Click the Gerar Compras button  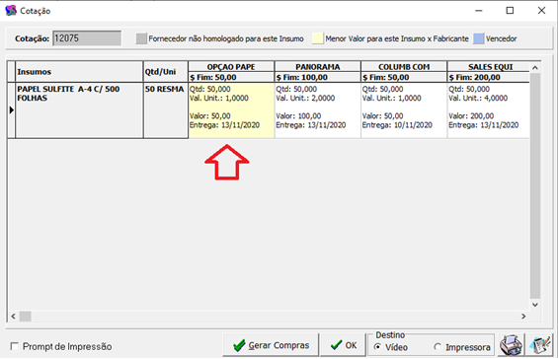tap(271, 345)
